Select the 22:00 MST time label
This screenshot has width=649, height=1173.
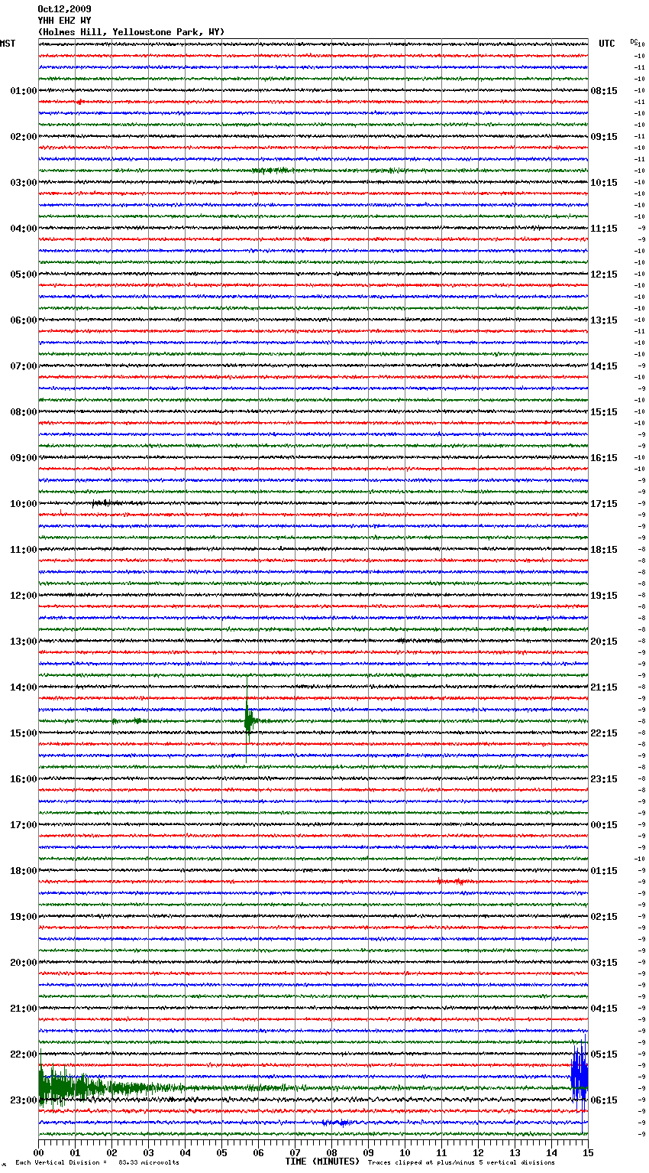[24, 1054]
